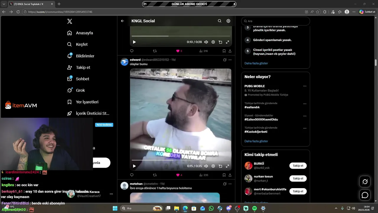Go back from KNGL Social community

click(123, 21)
